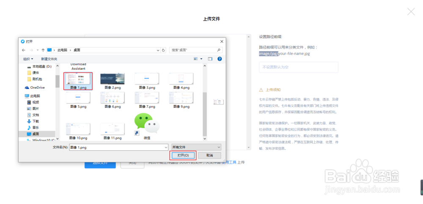
Task: Open the 组织 menu
Action: [28, 59]
